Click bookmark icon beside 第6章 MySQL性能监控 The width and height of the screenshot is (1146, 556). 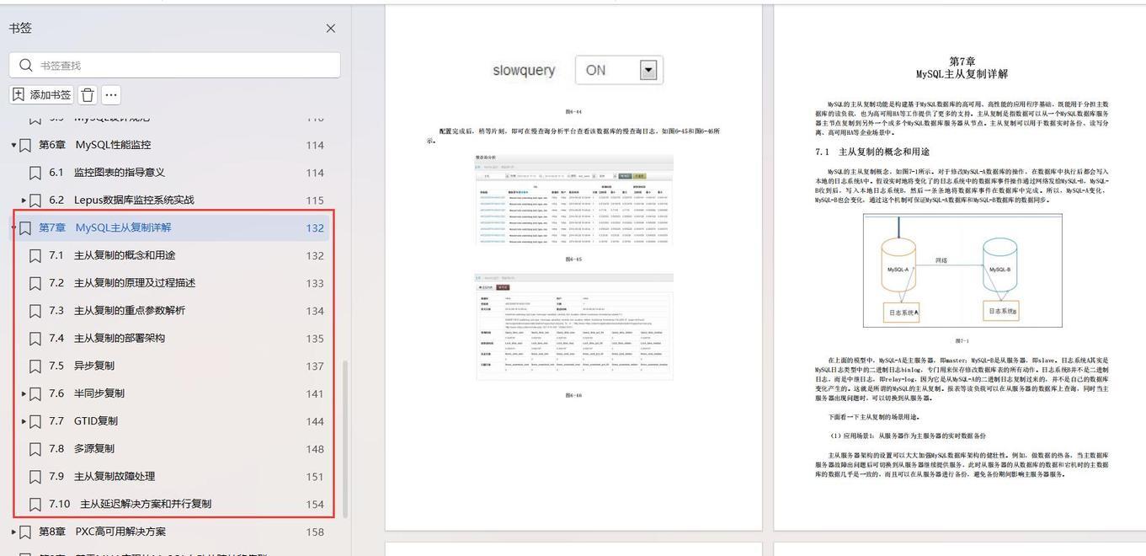click(25, 145)
